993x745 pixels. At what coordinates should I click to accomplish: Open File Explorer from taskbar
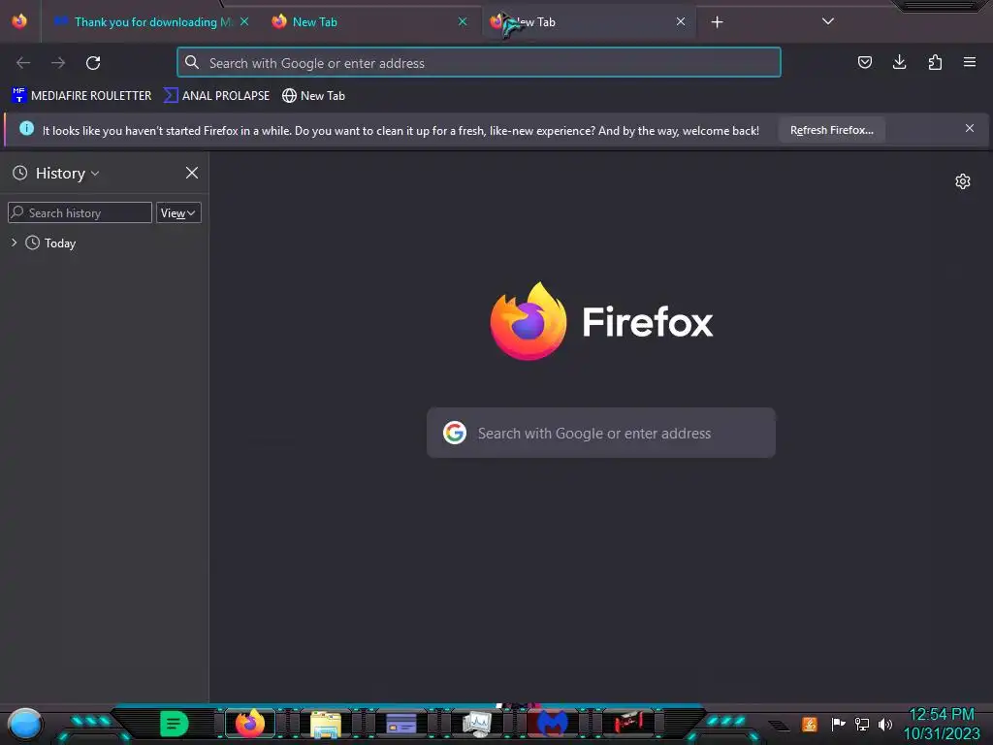click(326, 724)
